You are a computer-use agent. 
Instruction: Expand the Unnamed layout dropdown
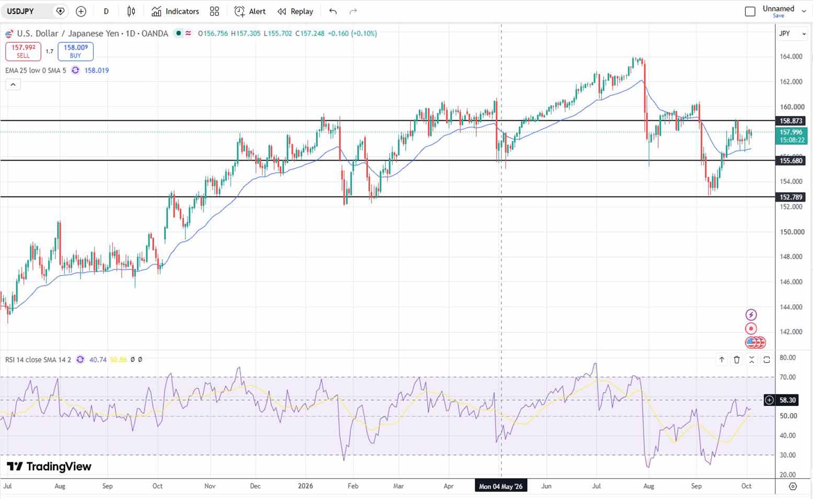[804, 11]
